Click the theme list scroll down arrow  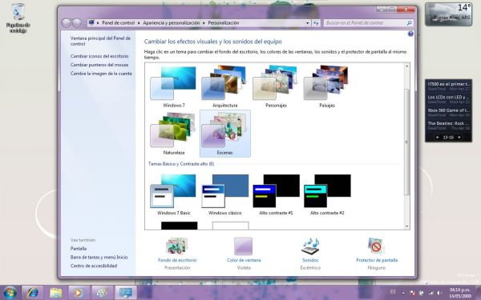point(406,226)
